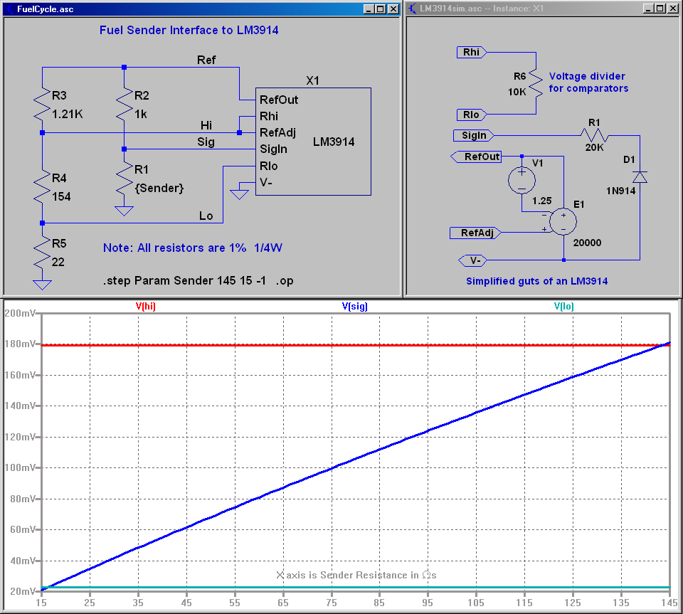Click the 'Sig' net label in FuelCycle
Viewport: 683px width, 614px height.
point(206,142)
